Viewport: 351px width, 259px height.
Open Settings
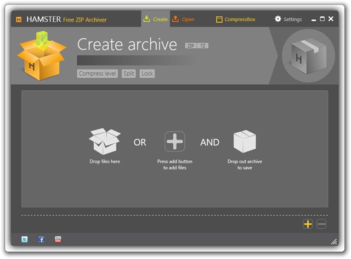(288, 19)
